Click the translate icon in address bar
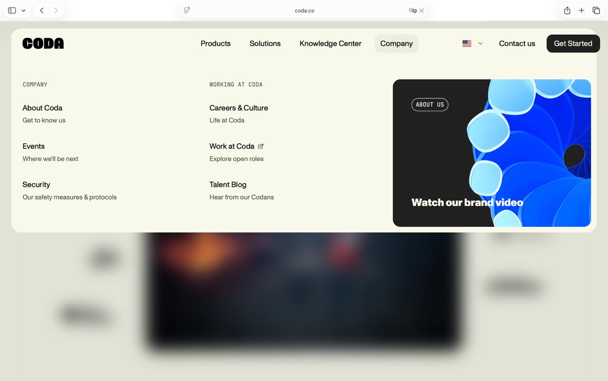The height and width of the screenshot is (381, 608). tap(412, 10)
